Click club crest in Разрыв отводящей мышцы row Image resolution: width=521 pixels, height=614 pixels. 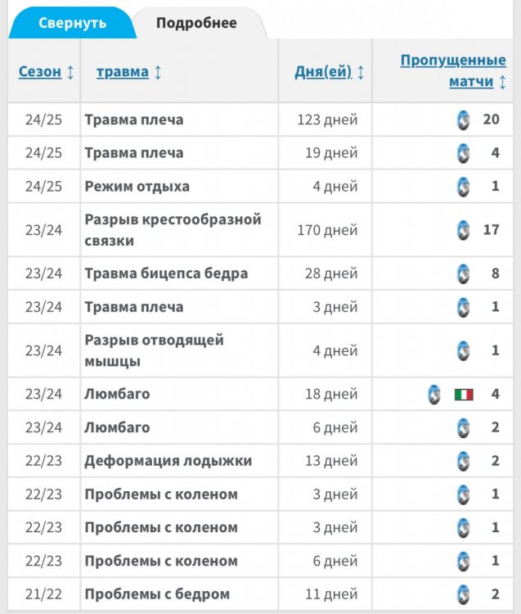[x=463, y=351]
